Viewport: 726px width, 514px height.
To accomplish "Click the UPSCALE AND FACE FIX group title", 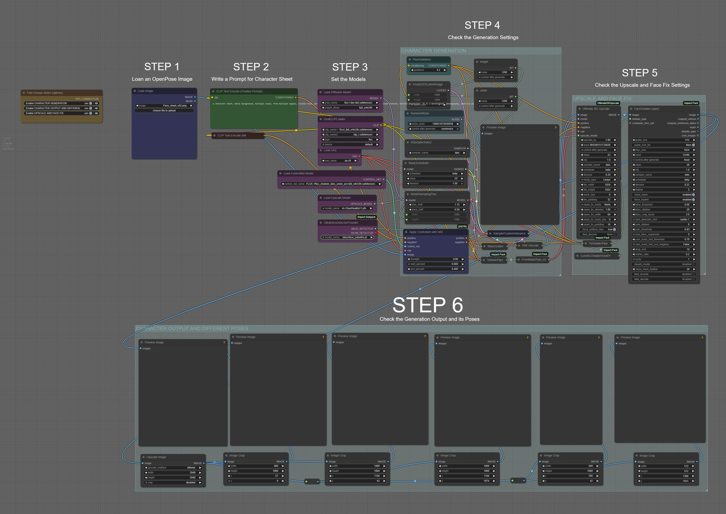I will 602,99.
